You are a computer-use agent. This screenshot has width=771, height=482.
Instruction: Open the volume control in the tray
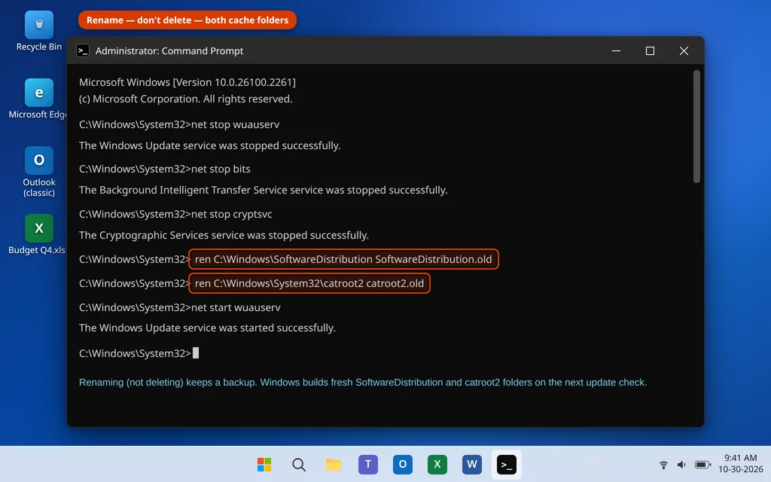coord(681,464)
